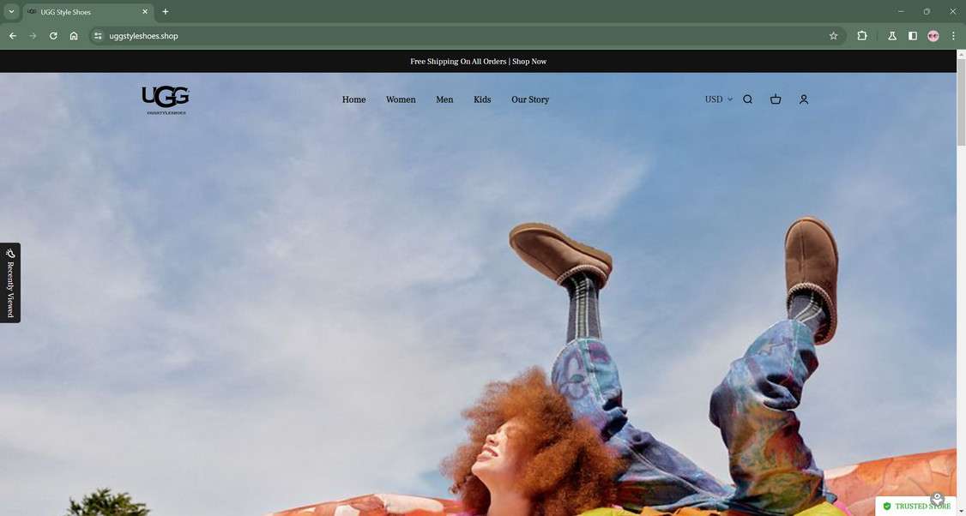Open a new browser tab
The height and width of the screenshot is (516, 966).
click(x=165, y=11)
